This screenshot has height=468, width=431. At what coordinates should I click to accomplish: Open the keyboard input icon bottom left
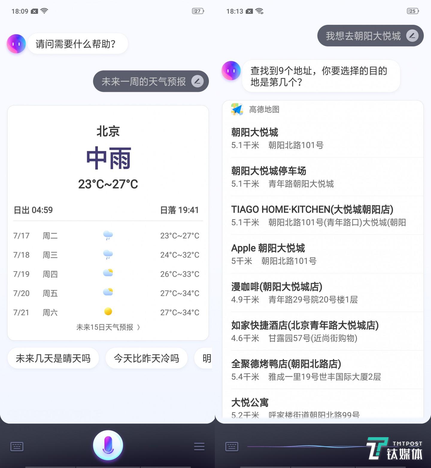coord(16,446)
